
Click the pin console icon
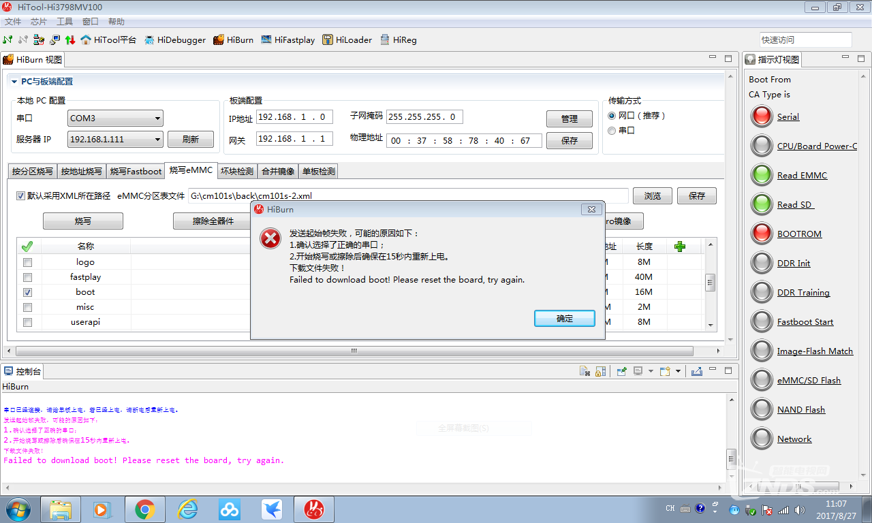[621, 371]
